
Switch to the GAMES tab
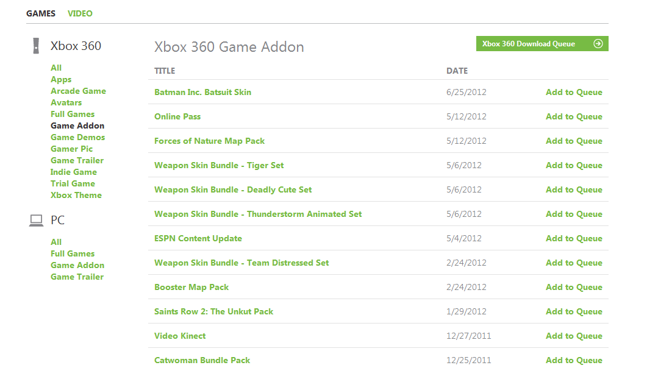(41, 13)
